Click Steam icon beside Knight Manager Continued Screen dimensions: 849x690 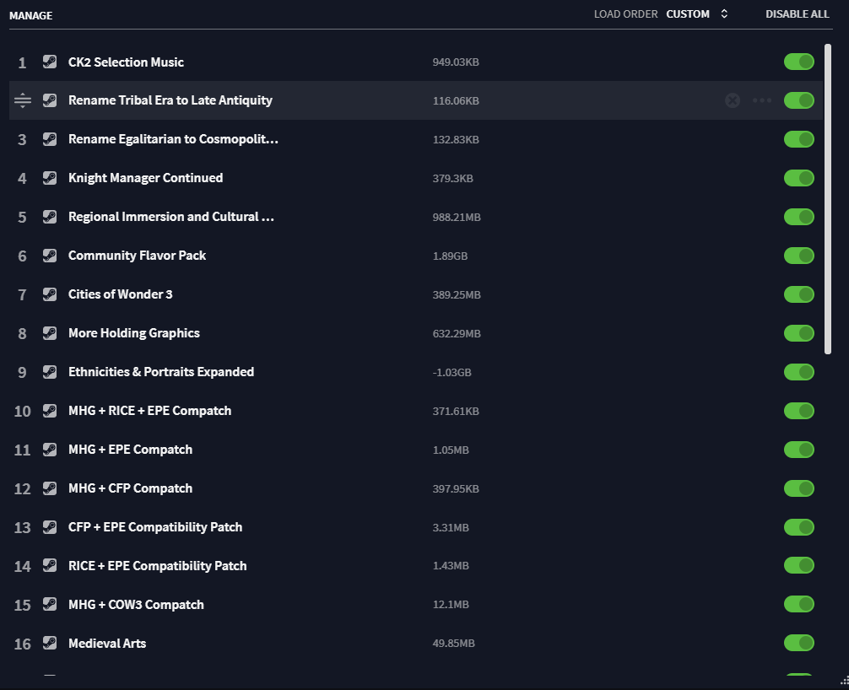50,178
